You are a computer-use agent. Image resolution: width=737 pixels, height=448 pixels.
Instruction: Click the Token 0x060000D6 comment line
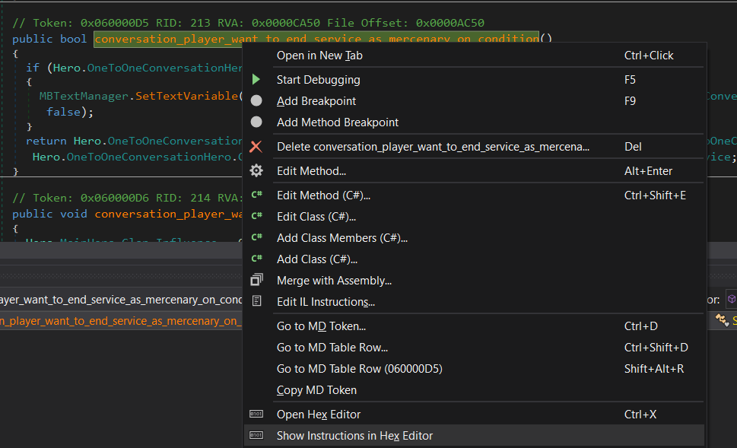pos(127,198)
